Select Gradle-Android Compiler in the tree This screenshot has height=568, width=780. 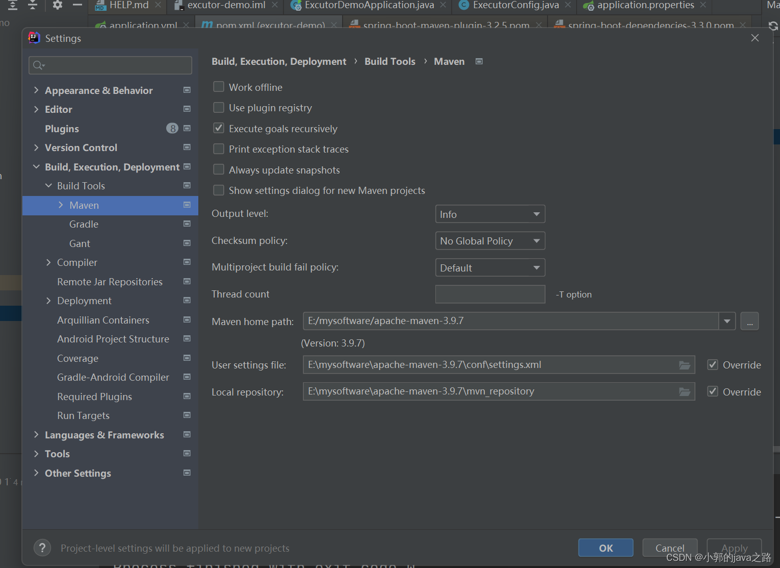(113, 377)
